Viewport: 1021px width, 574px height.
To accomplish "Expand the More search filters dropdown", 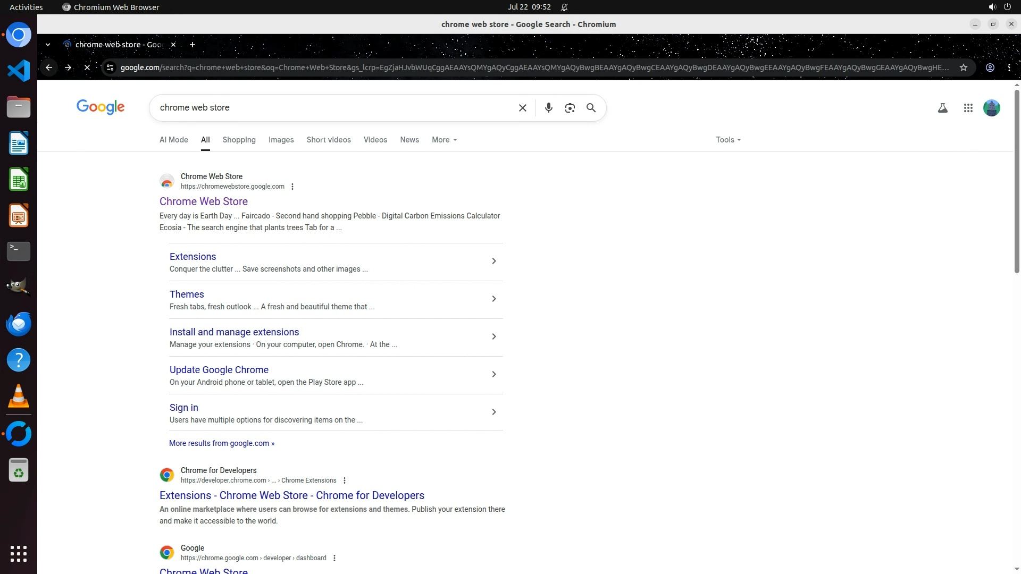I will [x=444, y=140].
